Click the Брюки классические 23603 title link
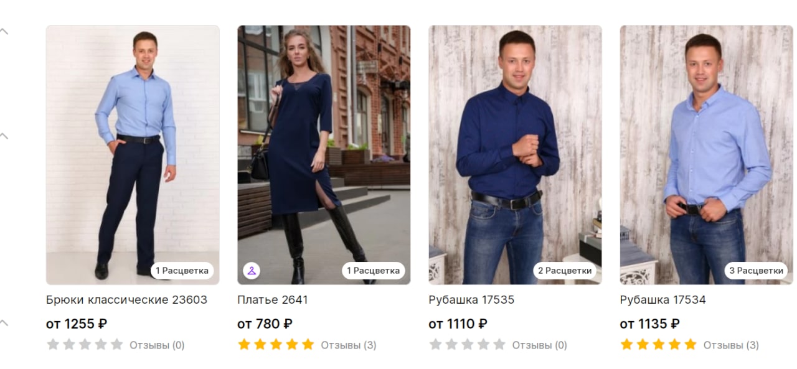This screenshot has width=797, height=369. point(126,300)
